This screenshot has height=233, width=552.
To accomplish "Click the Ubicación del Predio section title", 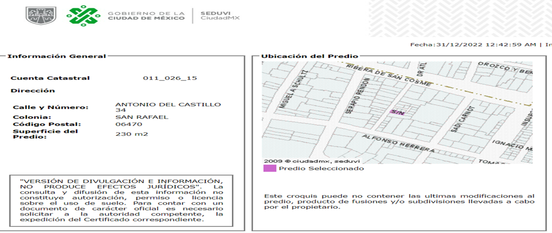I will [x=309, y=56].
